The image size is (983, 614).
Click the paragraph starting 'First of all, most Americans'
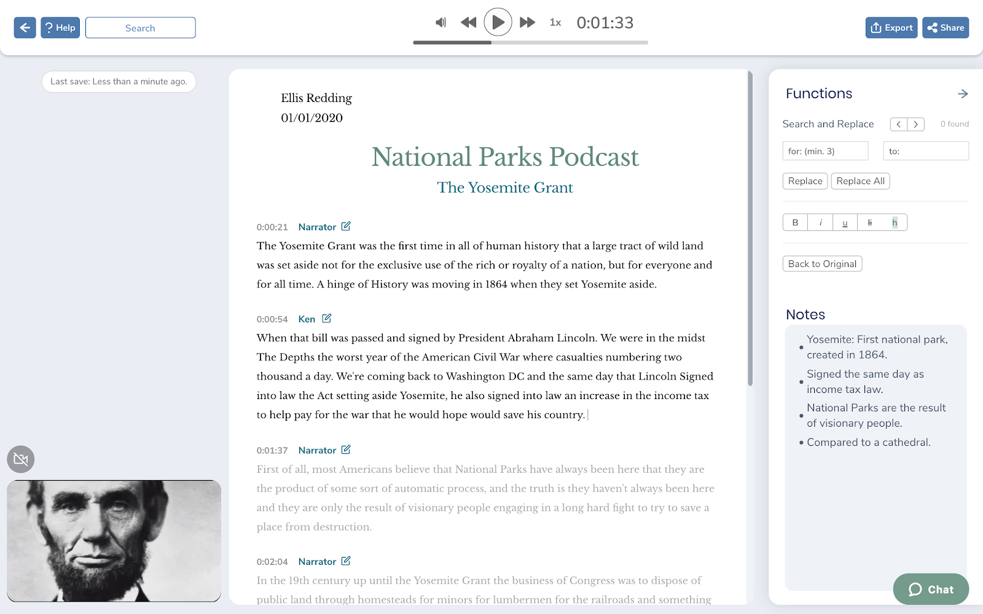[485, 498]
